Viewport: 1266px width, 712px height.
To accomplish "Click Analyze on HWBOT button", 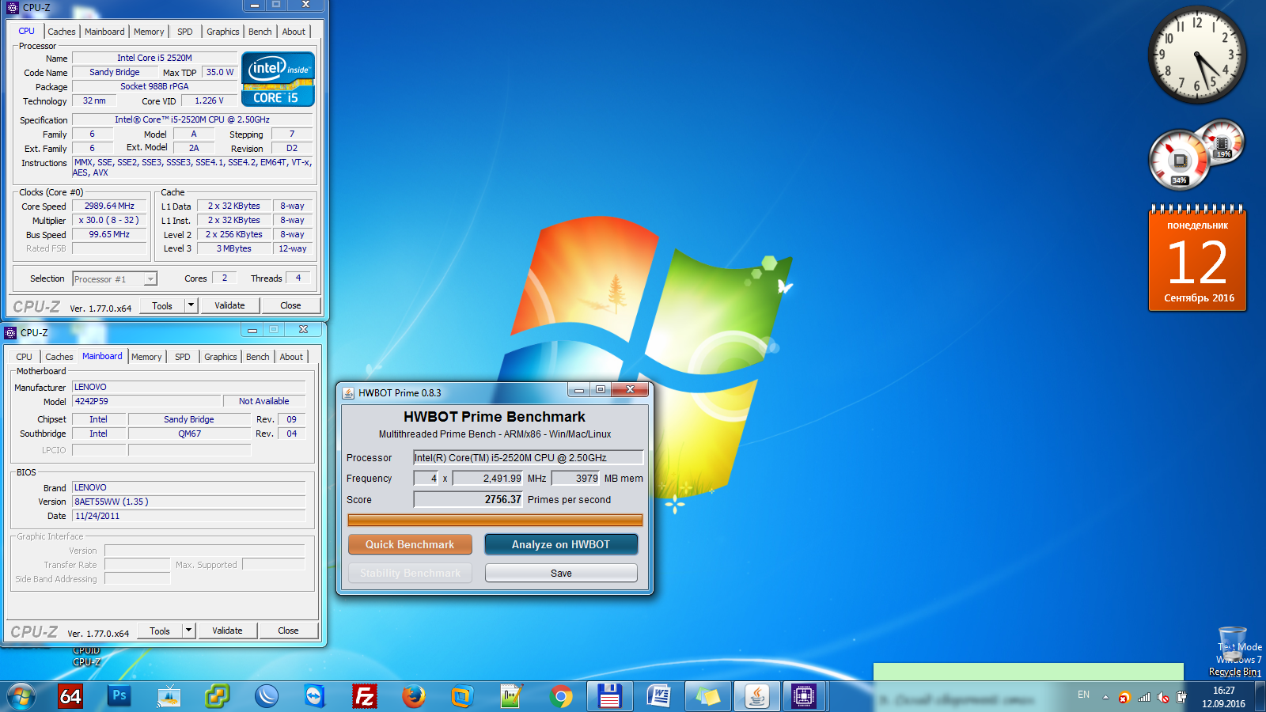I will pyautogui.click(x=561, y=544).
